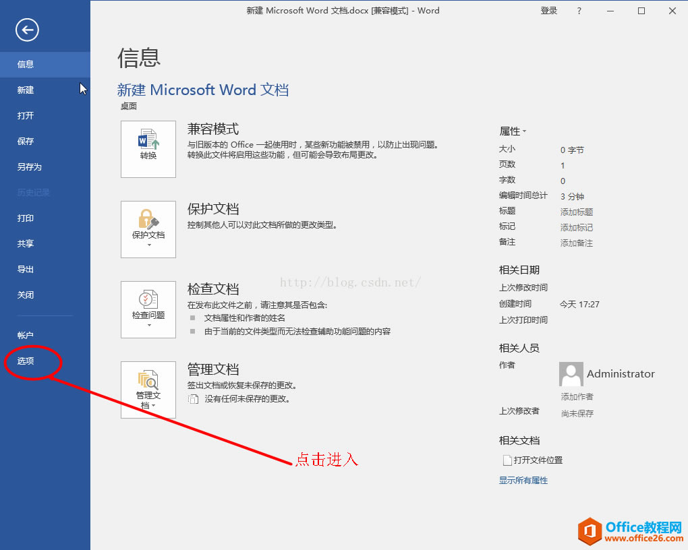
Task: Click 没有任何未保存的更改 item
Action: pyautogui.click(x=239, y=399)
